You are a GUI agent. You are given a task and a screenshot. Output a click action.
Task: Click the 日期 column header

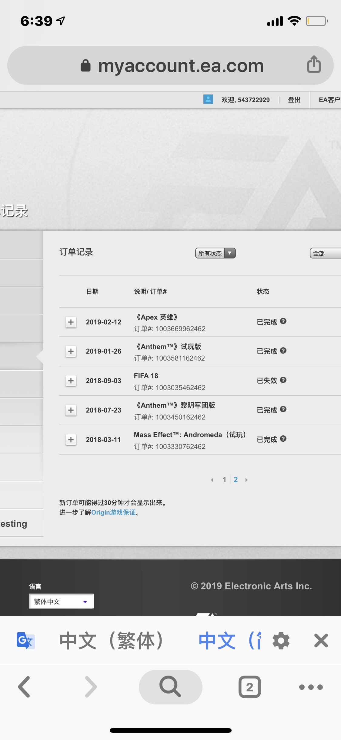[92, 292]
